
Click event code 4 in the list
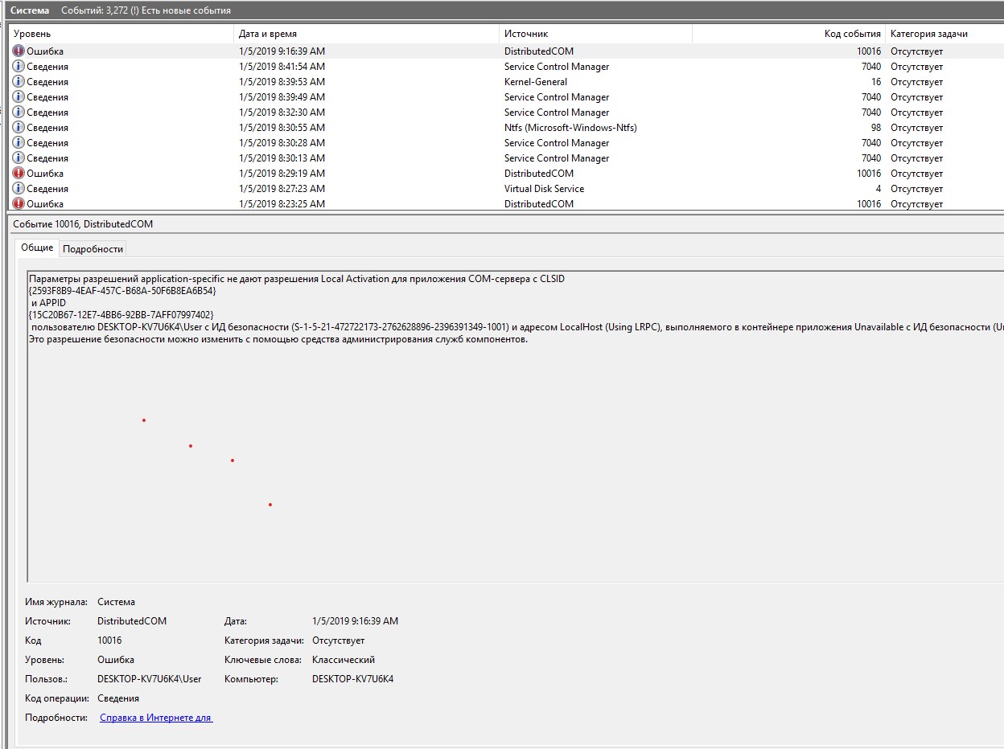(x=878, y=189)
